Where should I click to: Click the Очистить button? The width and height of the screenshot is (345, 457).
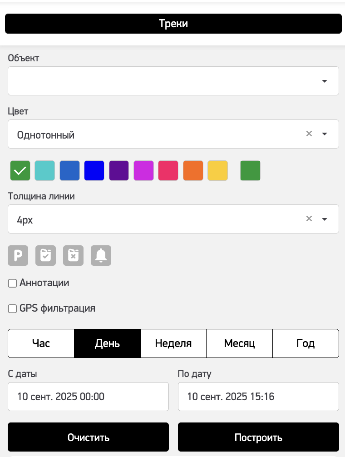pos(89,437)
